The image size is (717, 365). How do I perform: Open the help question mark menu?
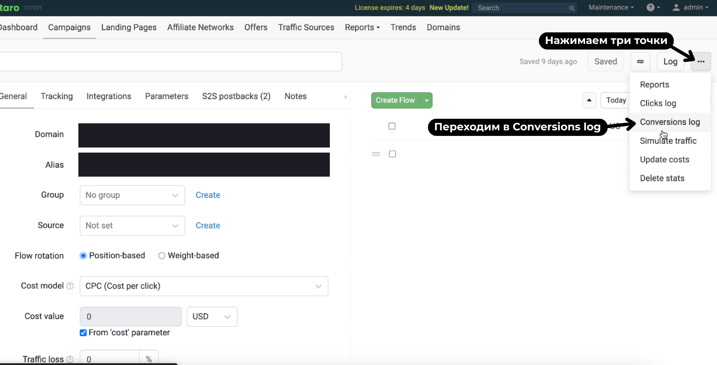[652, 7]
